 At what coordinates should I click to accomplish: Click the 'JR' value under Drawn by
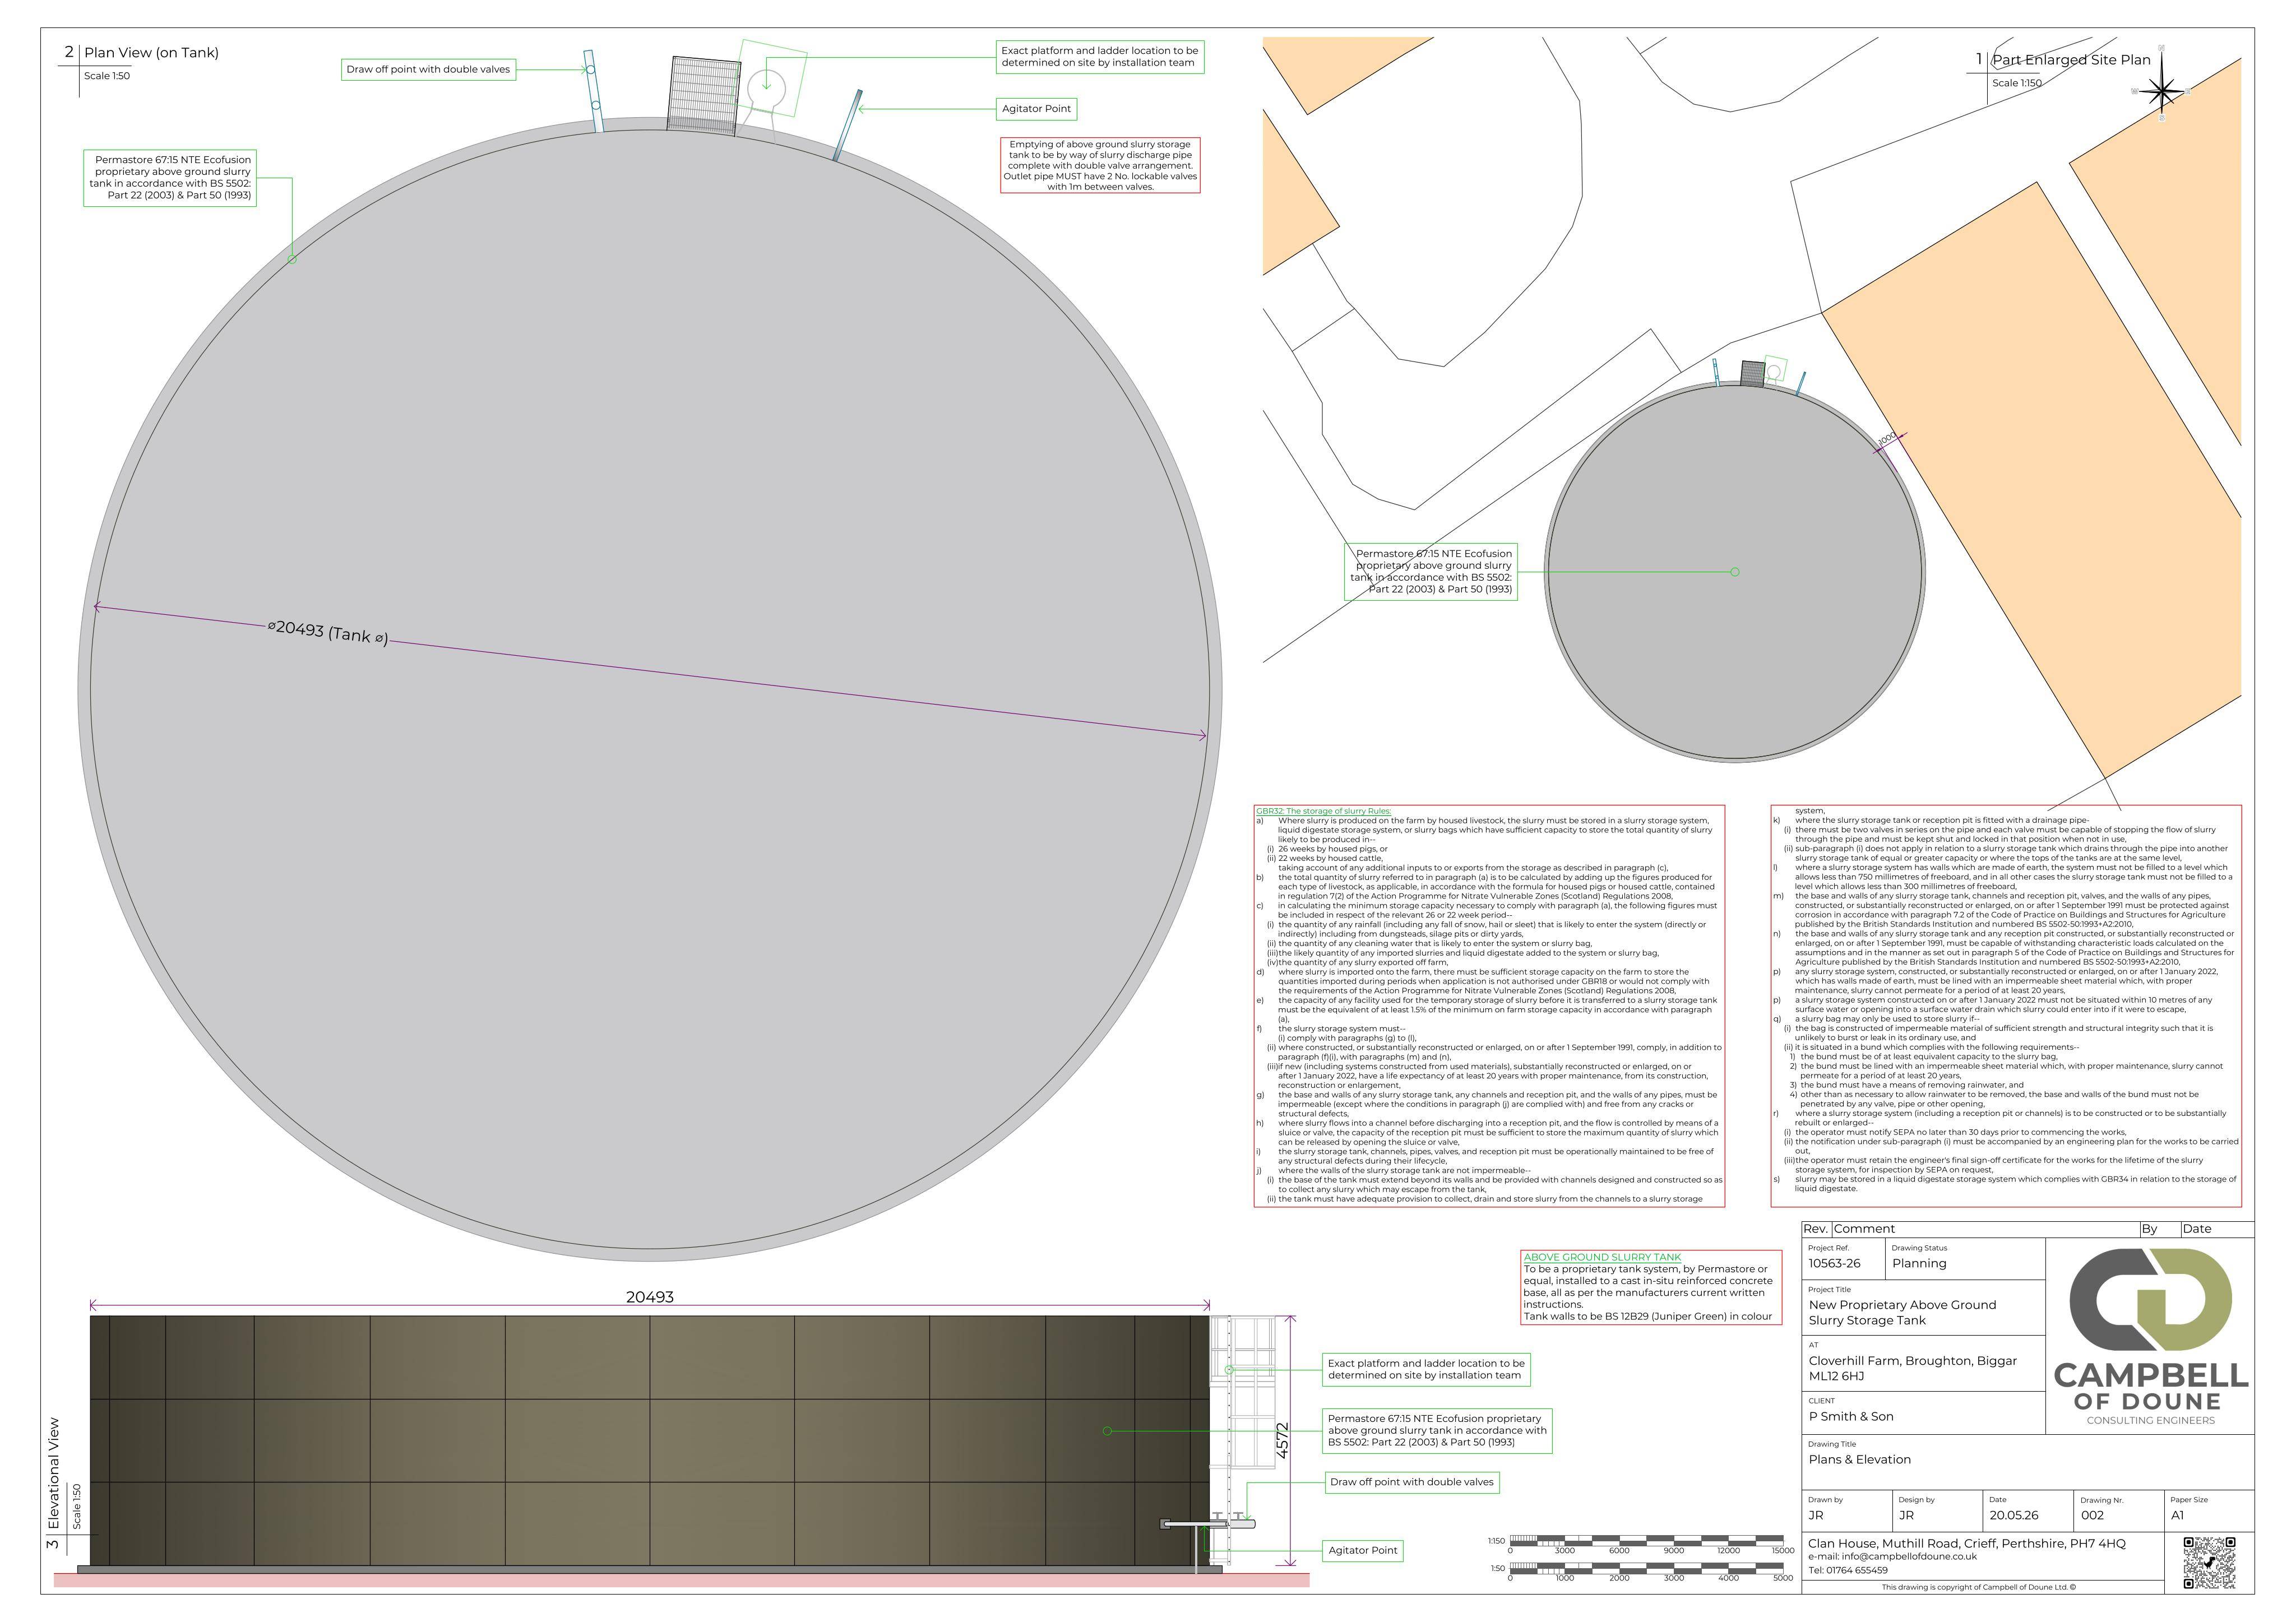click(x=1816, y=1515)
